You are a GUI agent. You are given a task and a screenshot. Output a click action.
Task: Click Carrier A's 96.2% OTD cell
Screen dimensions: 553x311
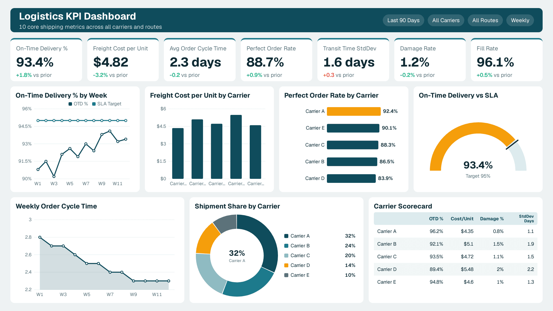[436, 232]
